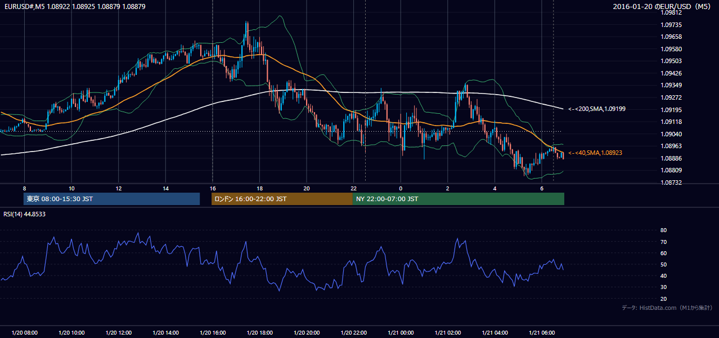
Task: Click the bottom time label 1/21 04:00
Action: pyautogui.click(x=495, y=333)
